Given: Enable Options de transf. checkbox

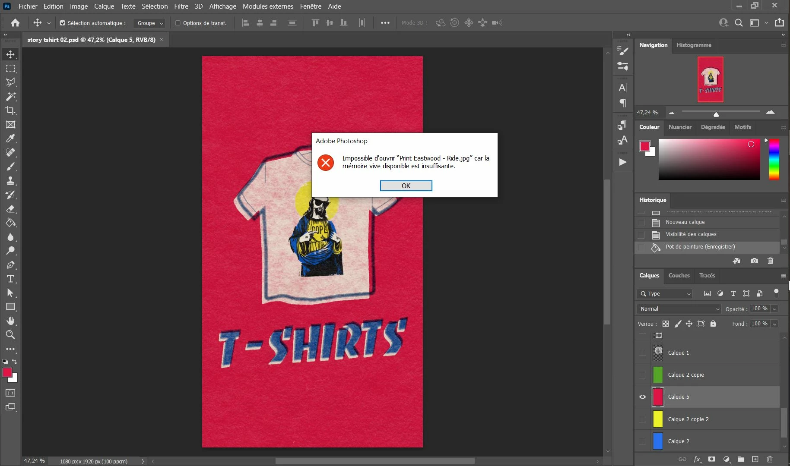Looking at the screenshot, I should point(178,23).
